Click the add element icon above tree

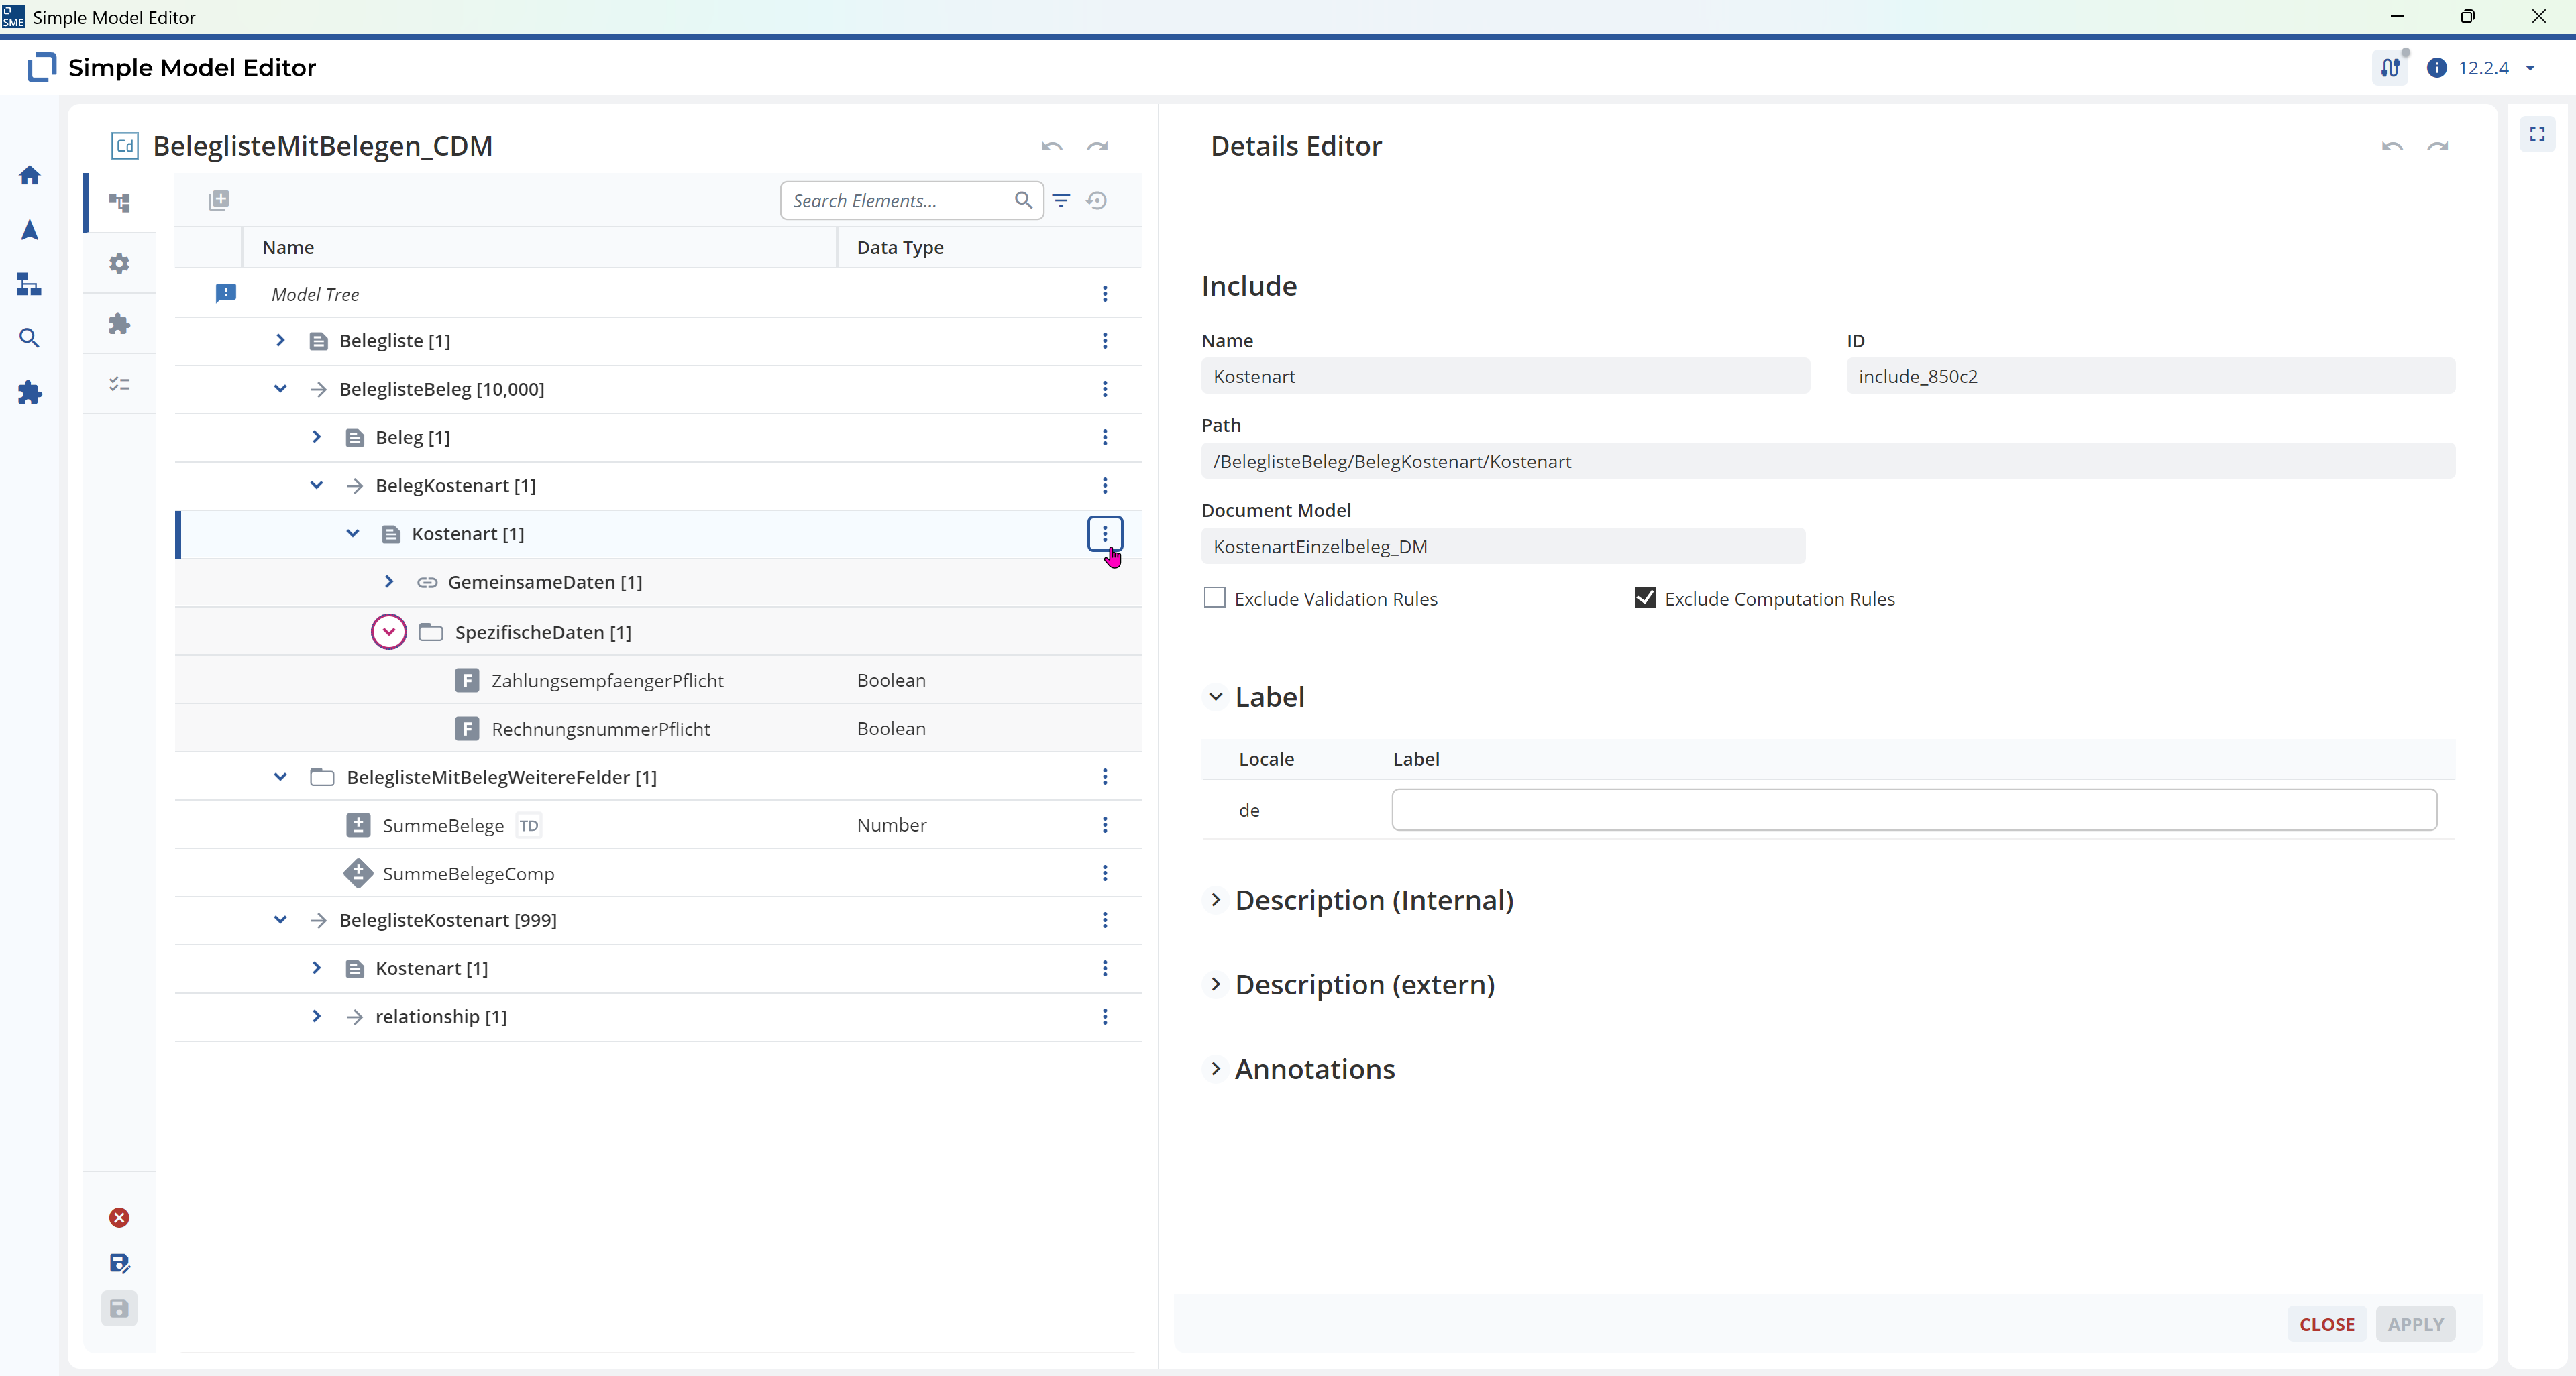pyautogui.click(x=219, y=200)
